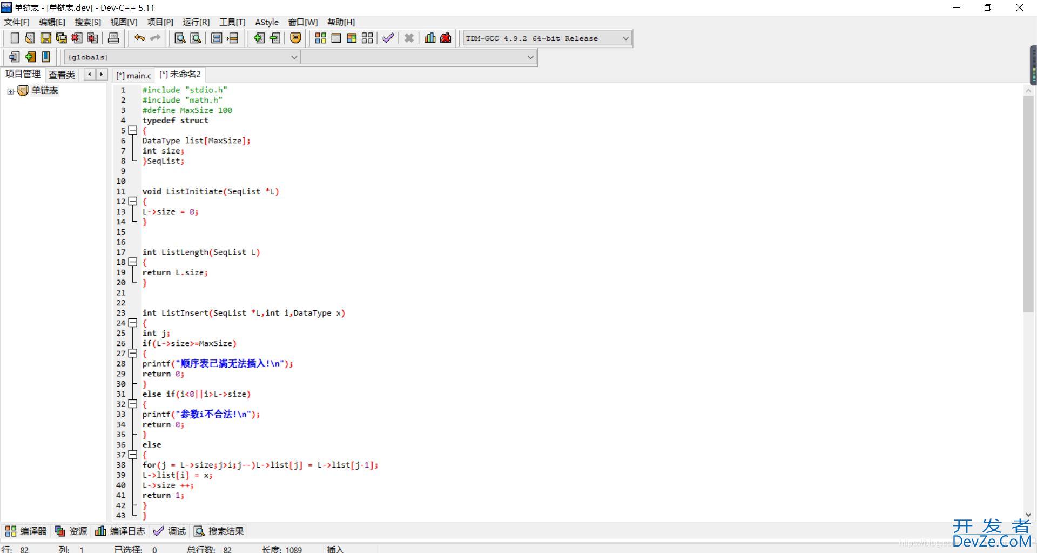
Task: Collapse the else-block fold at line 37
Action: (133, 455)
